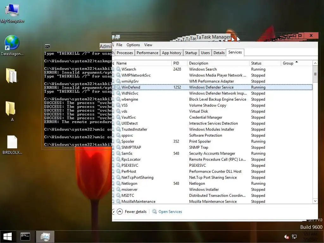Switch to the Users tab
Image resolution: width=324 pixels, height=243 pixels.
click(205, 53)
